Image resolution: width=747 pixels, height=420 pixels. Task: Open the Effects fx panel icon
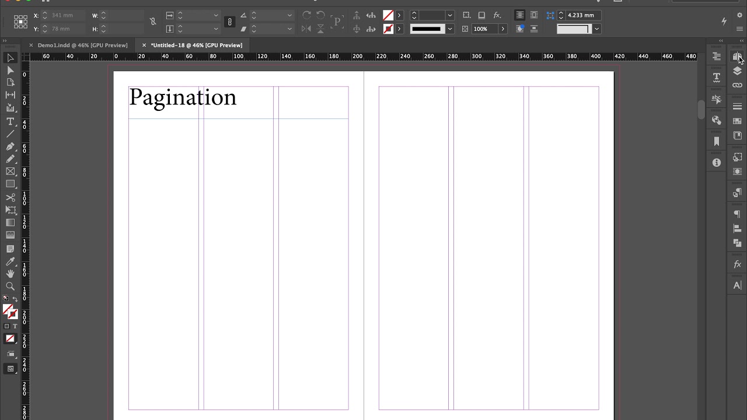tap(737, 264)
